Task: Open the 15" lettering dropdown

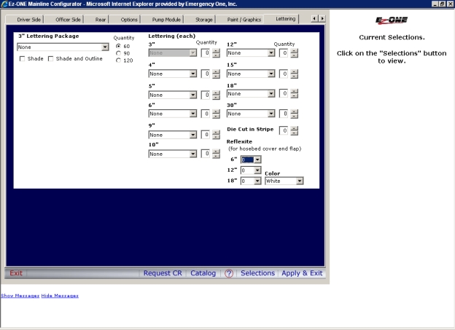Action: pos(251,74)
